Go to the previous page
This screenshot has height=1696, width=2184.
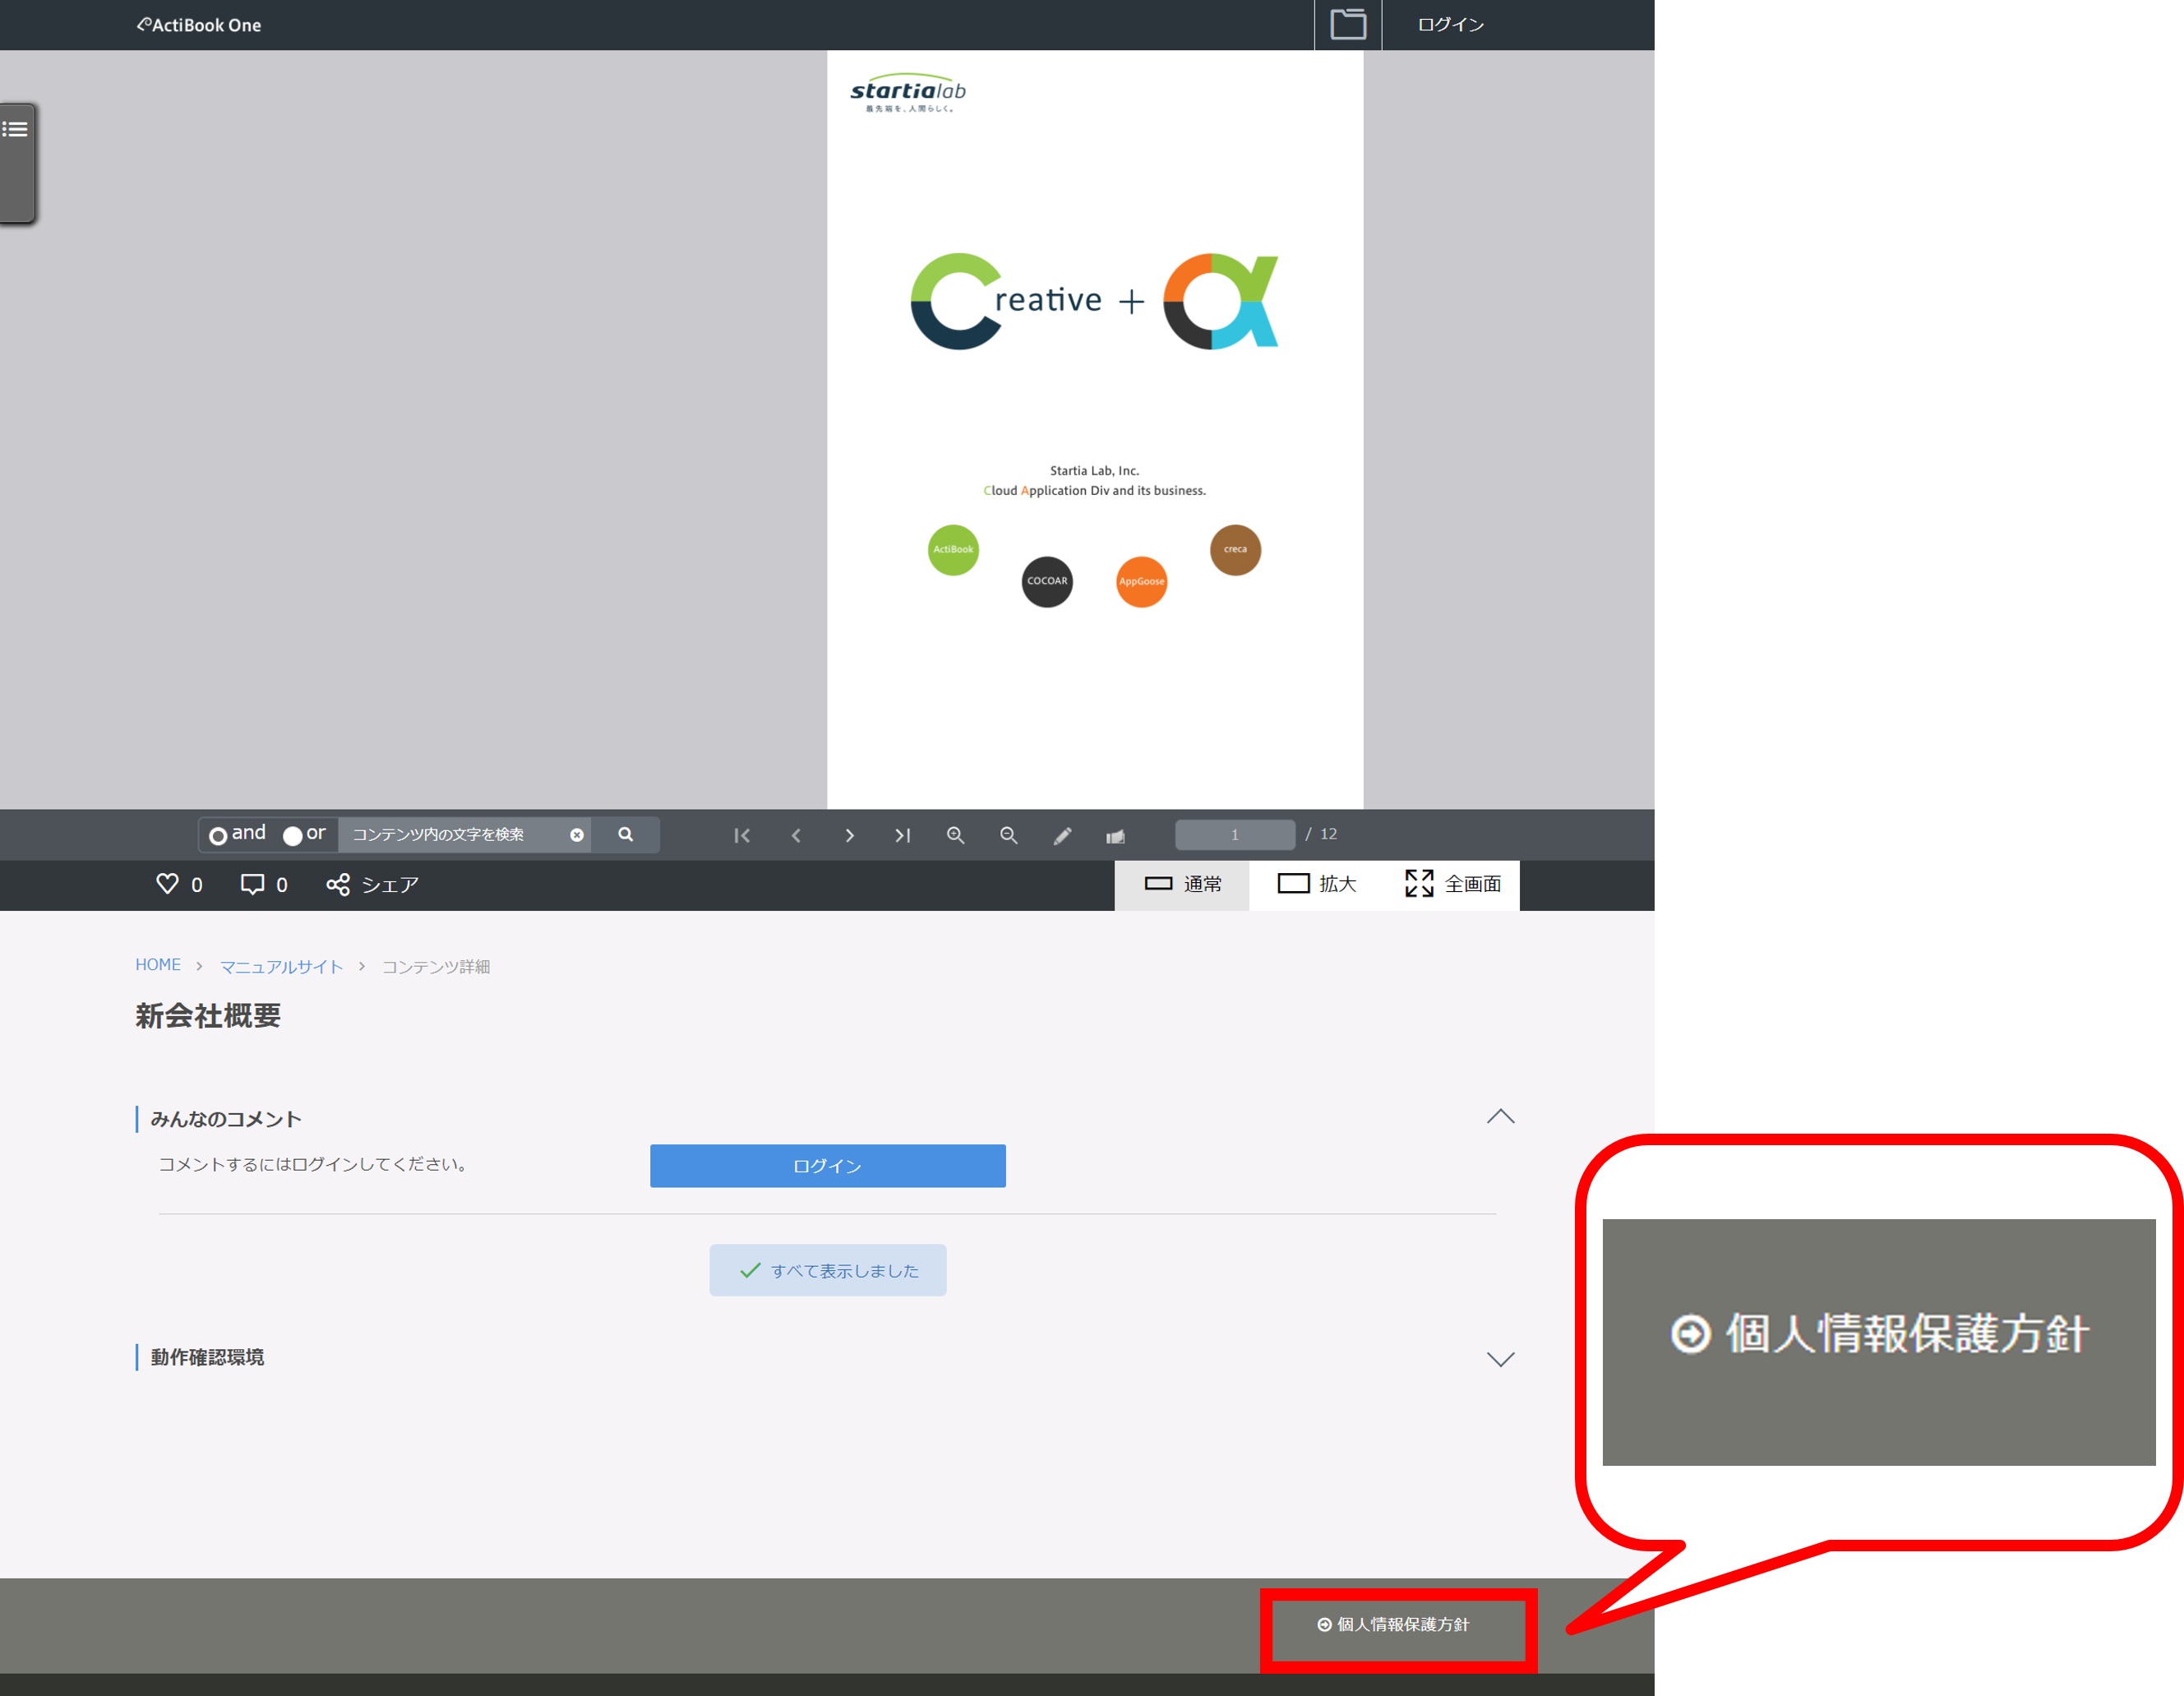796,835
